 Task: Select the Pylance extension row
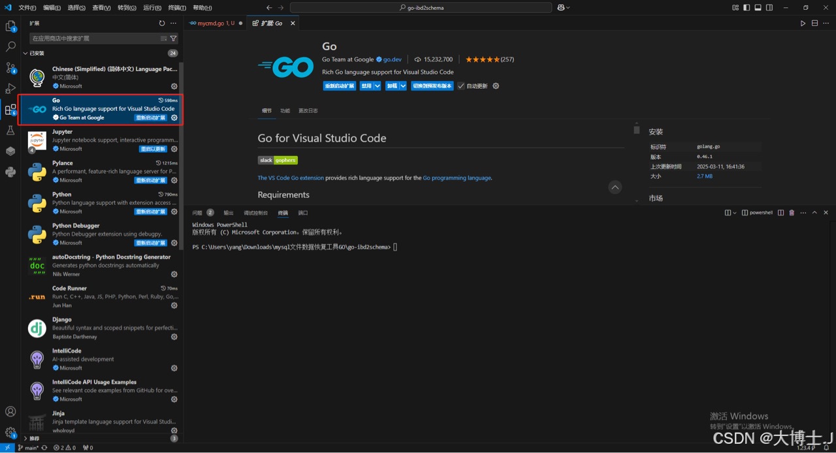pos(101,171)
